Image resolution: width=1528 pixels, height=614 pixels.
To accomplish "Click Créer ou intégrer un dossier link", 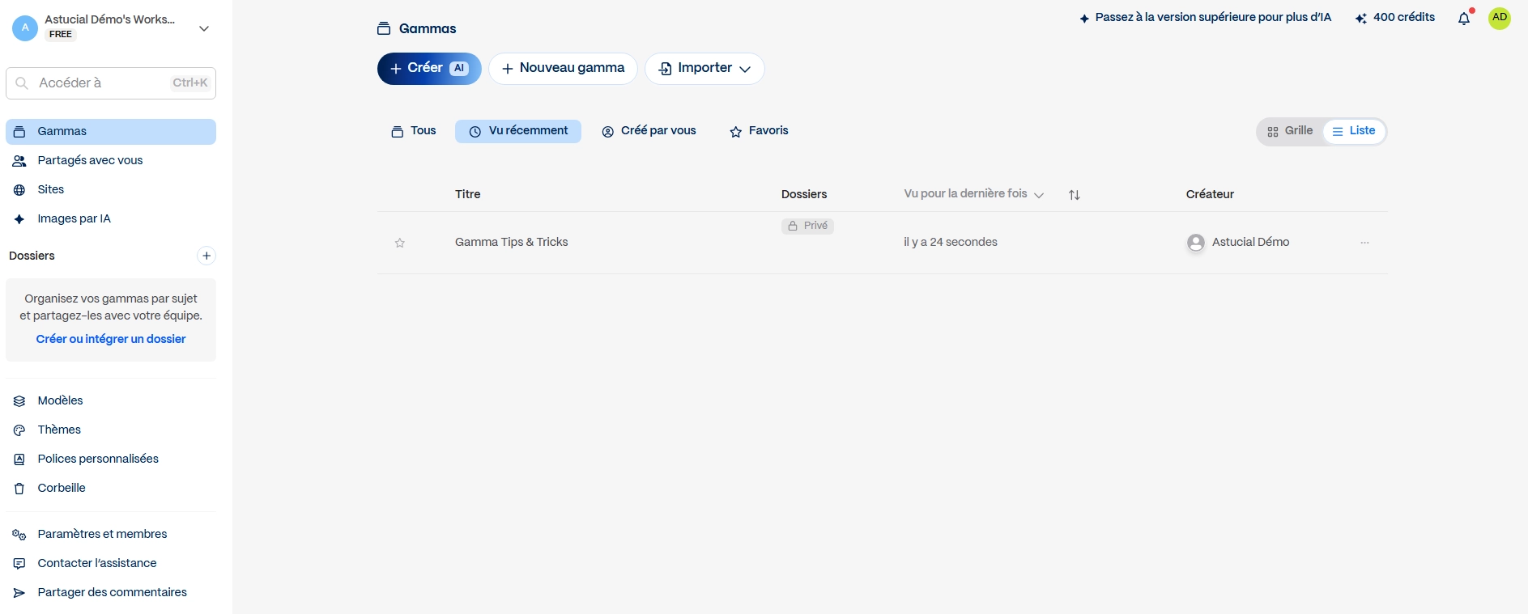I will 111,339.
